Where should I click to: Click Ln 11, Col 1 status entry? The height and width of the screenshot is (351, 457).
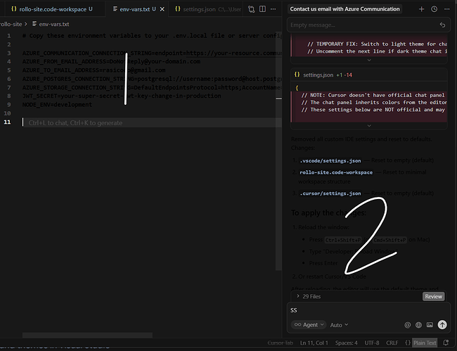[x=314, y=343]
